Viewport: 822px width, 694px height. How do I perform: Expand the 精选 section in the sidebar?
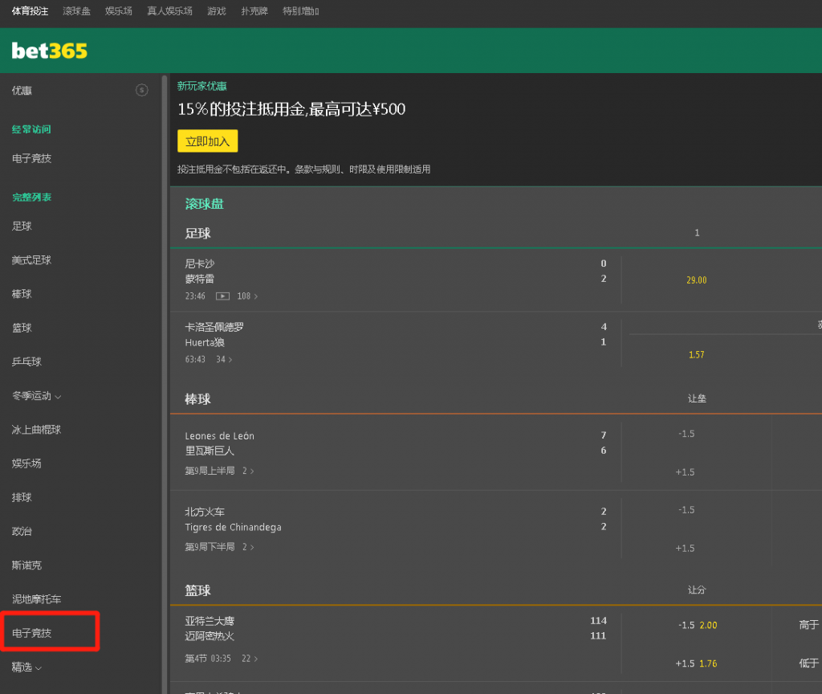(26, 667)
